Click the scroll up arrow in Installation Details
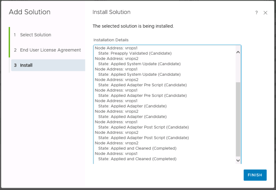The height and width of the screenshot is (190, 276). tap(238, 52)
